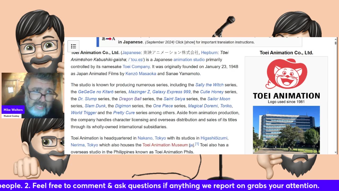Screen dimensions: 339x191
Task: Open the Toriko link
Action: point(226,106)
